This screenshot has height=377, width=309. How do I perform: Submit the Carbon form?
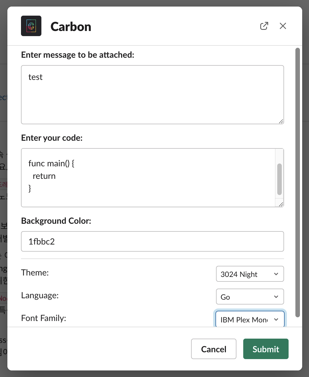click(x=266, y=349)
